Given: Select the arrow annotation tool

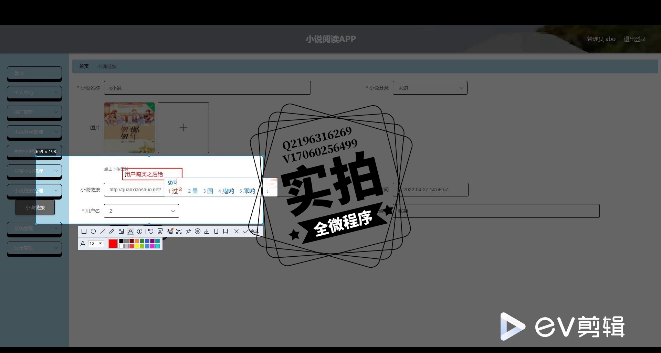Looking at the screenshot, I should [102, 231].
